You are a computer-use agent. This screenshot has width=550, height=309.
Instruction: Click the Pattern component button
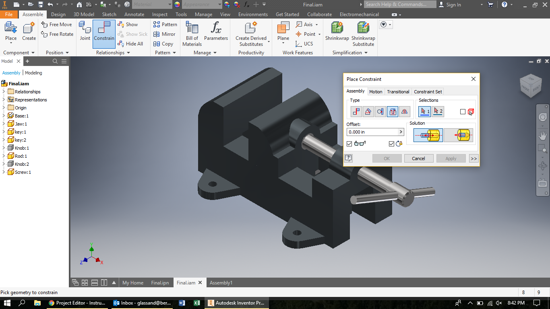point(165,25)
